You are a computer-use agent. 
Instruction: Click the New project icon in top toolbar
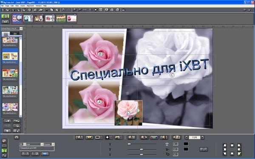click(3, 10)
